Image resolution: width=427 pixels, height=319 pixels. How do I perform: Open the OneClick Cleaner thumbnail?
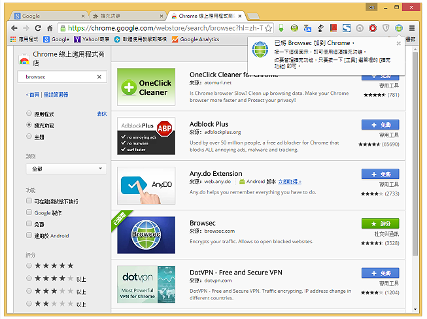coord(146,87)
